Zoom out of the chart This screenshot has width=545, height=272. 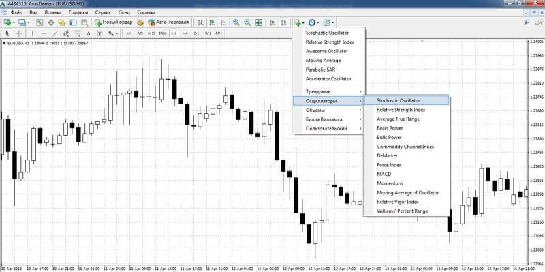[247, 22]
